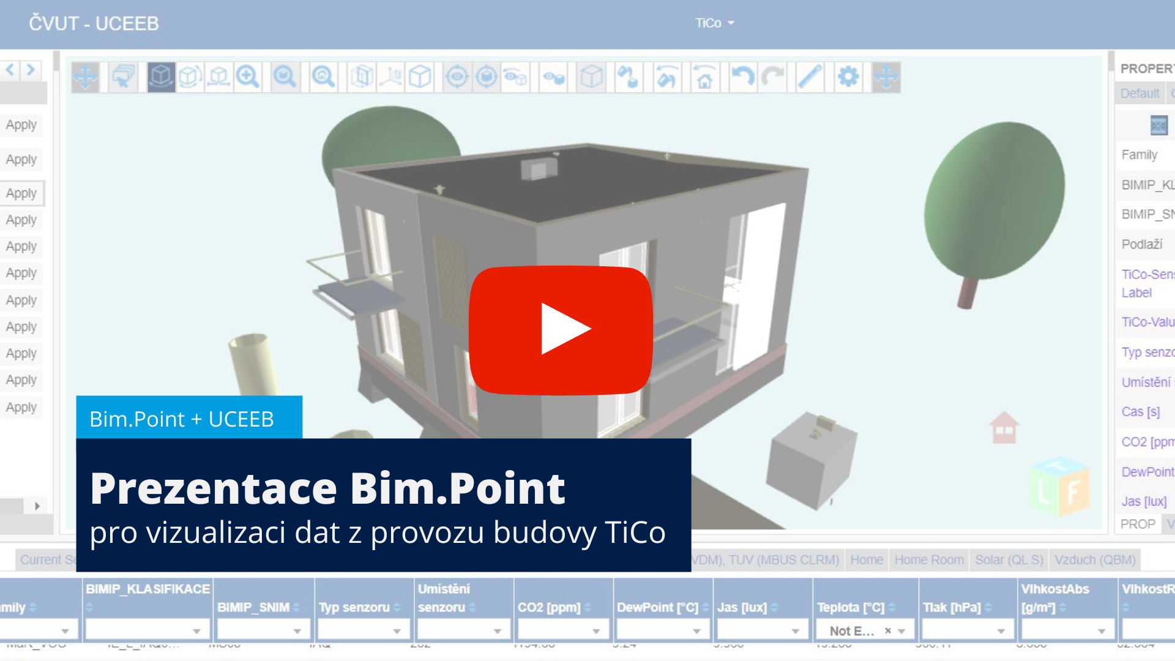Click the left panel vertical scrollbar
The height and width of the screenshot is (661, 1175).
(56, 62)
